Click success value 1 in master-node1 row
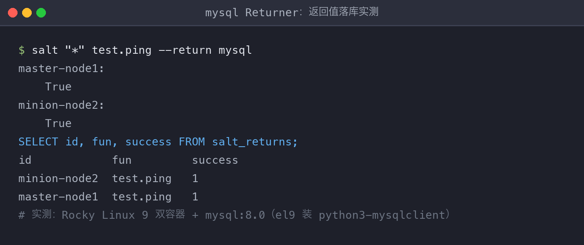584x245 pixels. pyautogui.click(x=195, y=197)
